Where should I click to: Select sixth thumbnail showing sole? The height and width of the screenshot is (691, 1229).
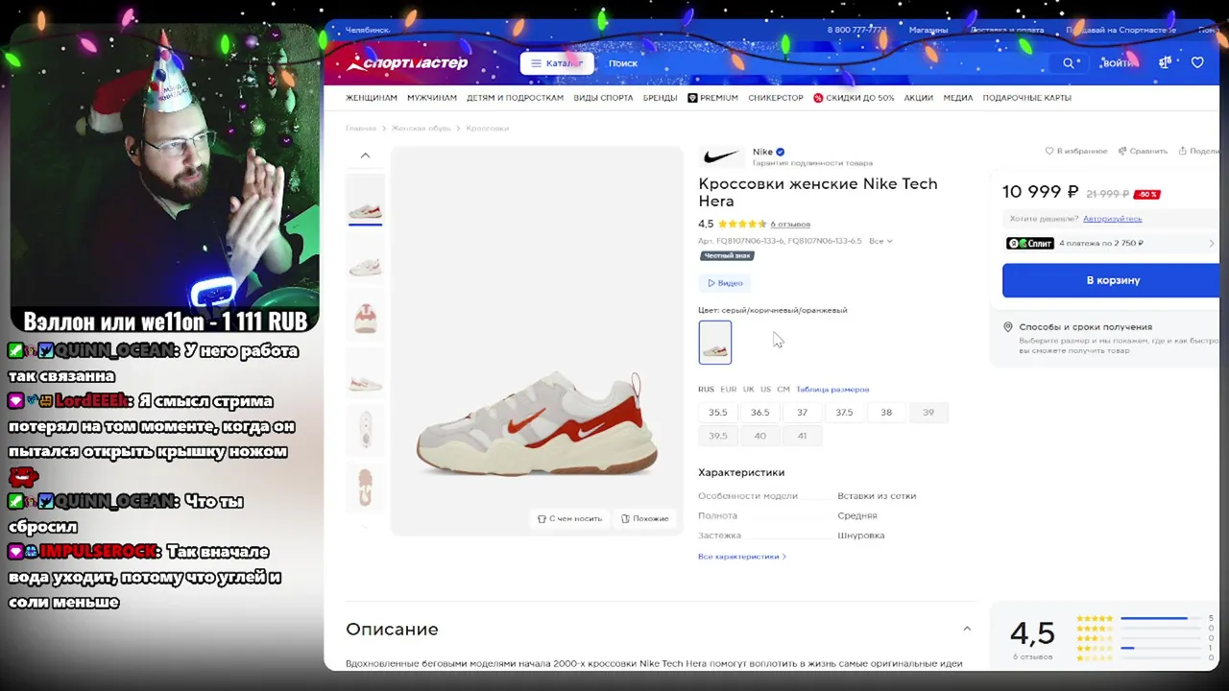click(x=365, y=487)
